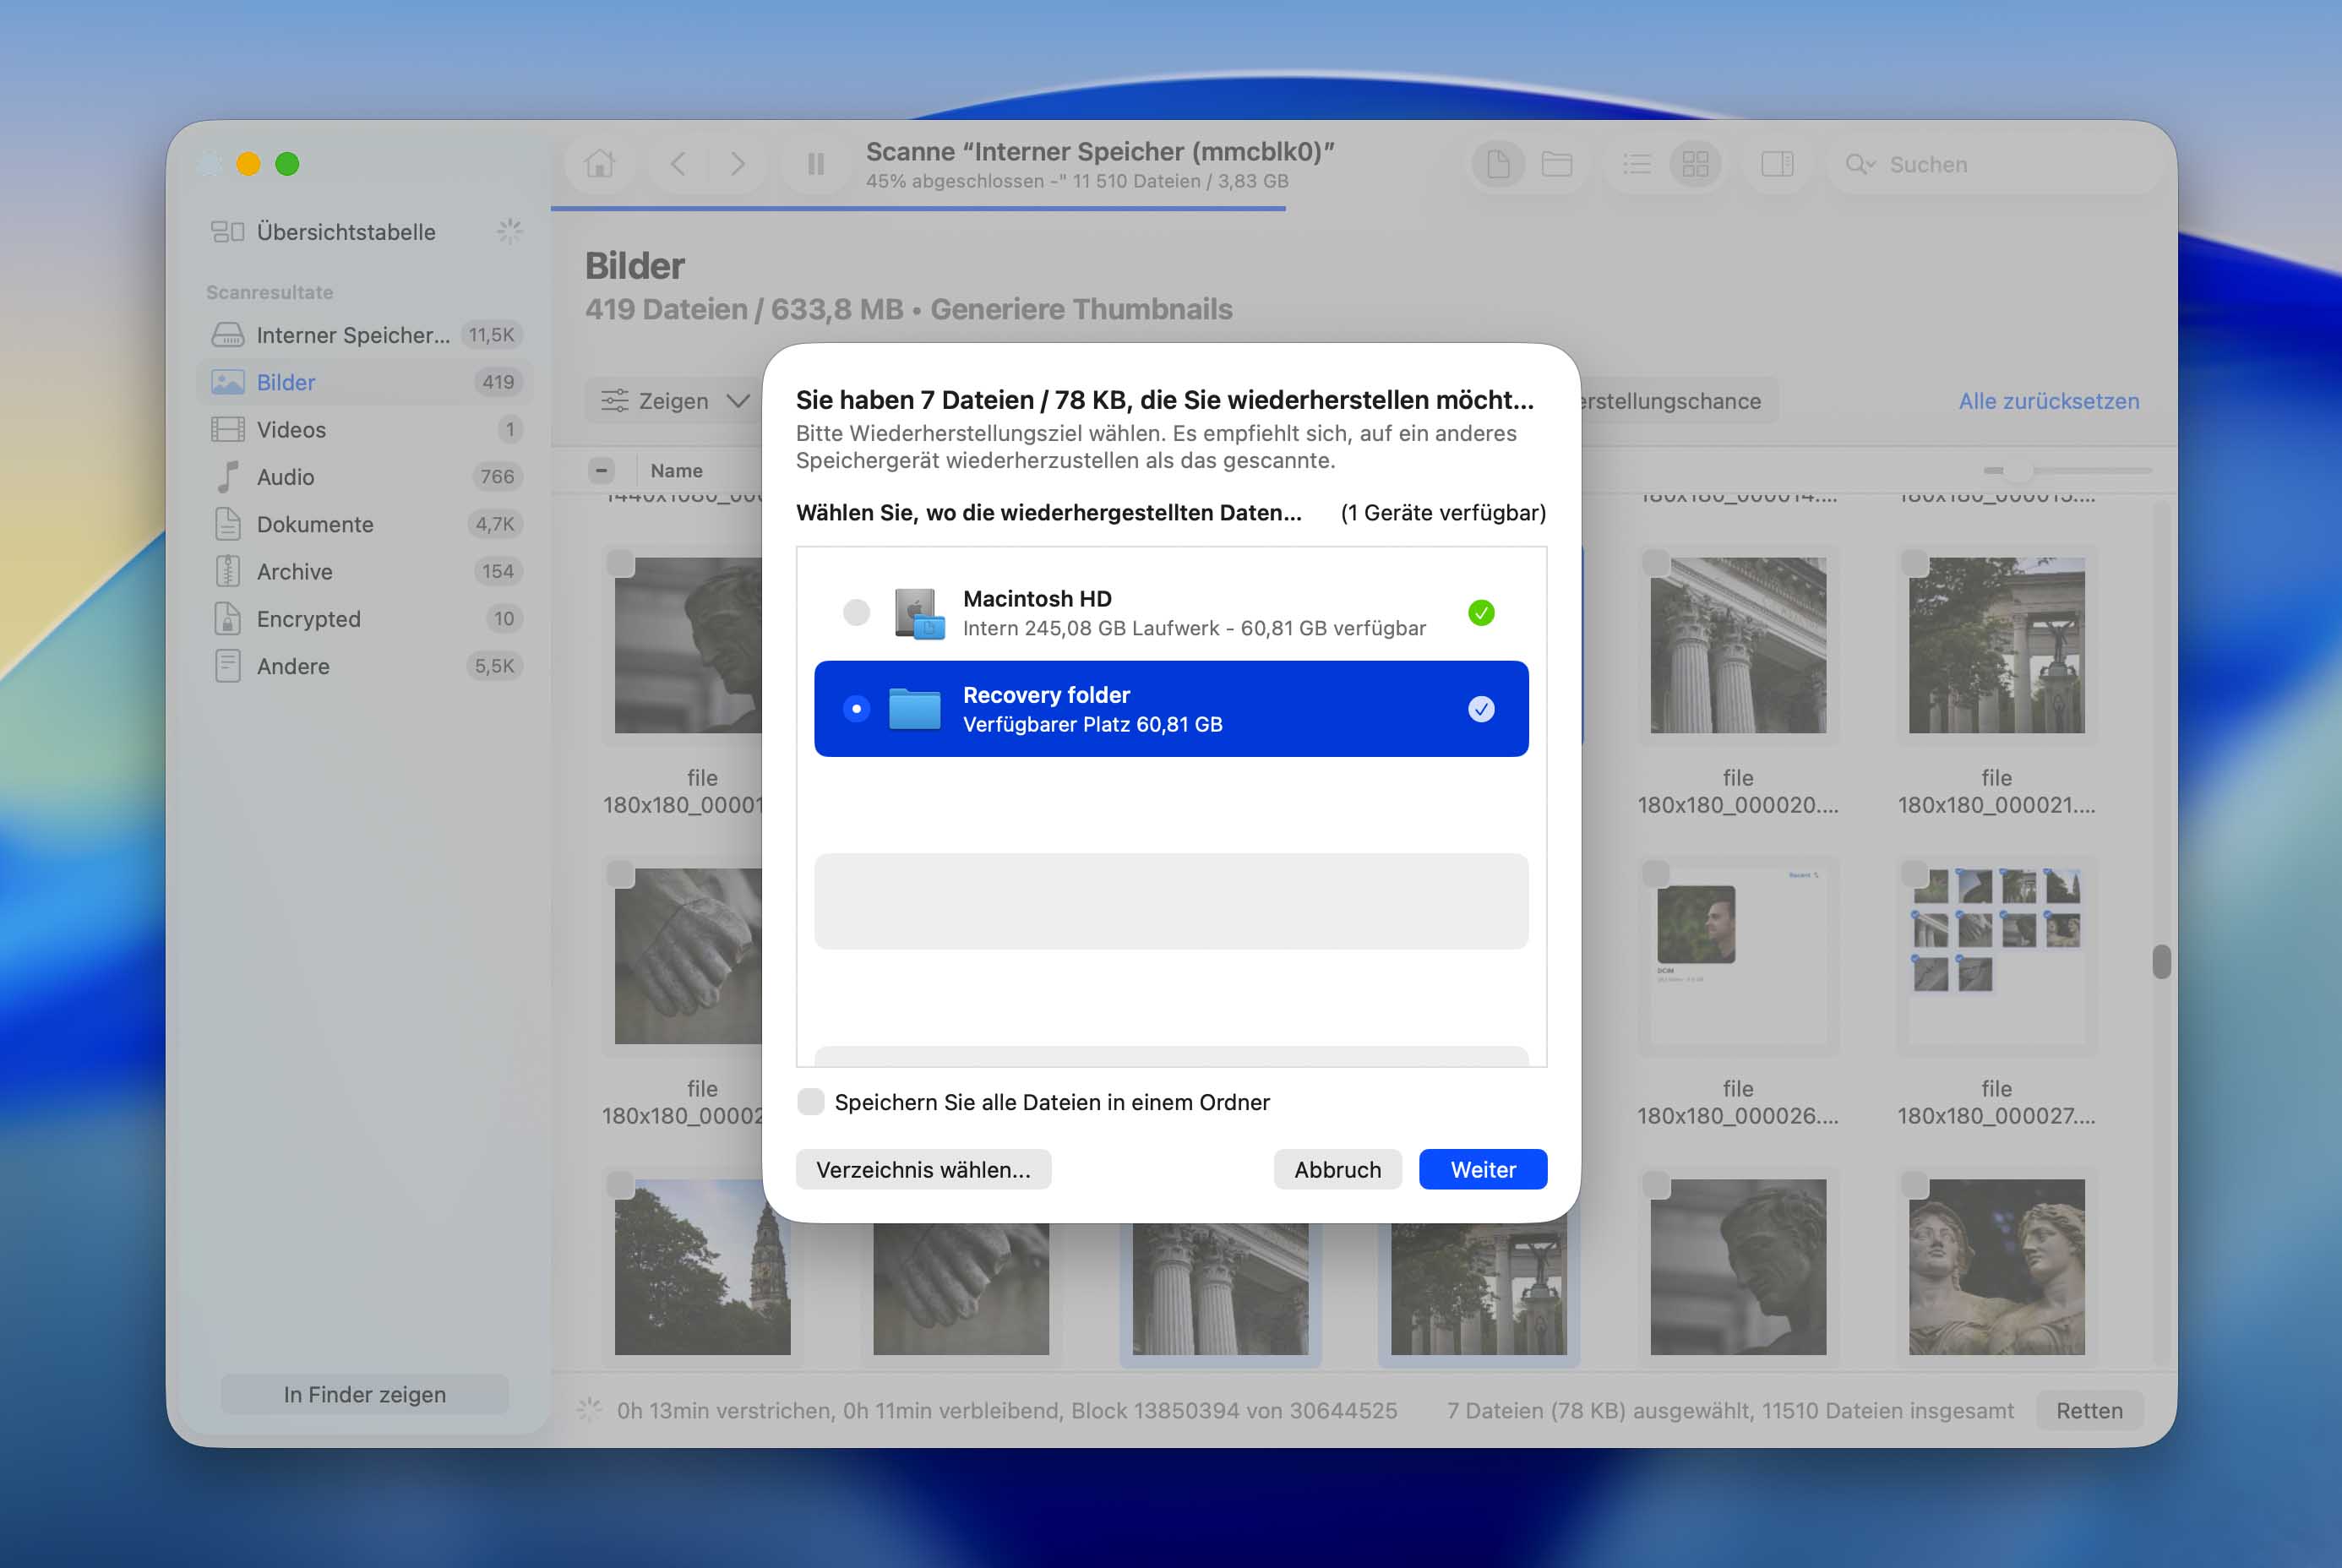This screenshot has width=2342, height=1568.
Task: Click Verzeichnis wählen button
Action: [923, 1169]
